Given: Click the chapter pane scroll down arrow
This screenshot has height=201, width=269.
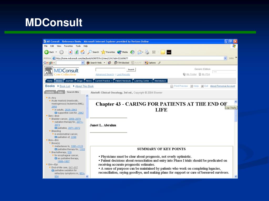Looking at the screenshot, I should tap(236, 176).
